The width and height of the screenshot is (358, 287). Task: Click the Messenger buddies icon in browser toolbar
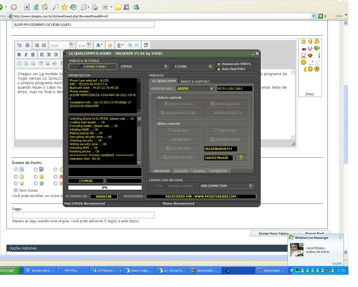click(x=136, y=7)
